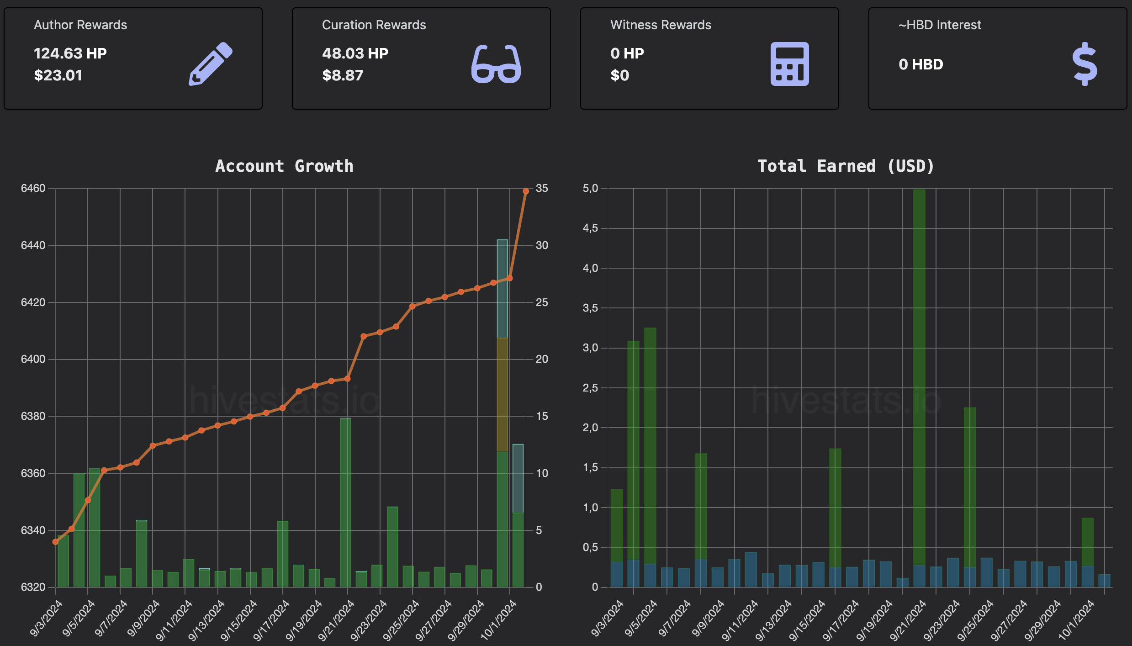The width and height of the screenshot is (1132, 646).
Task: Click the 35 right axis label in Account Growth
Action: pyautogui.click(x=542, y=188)
